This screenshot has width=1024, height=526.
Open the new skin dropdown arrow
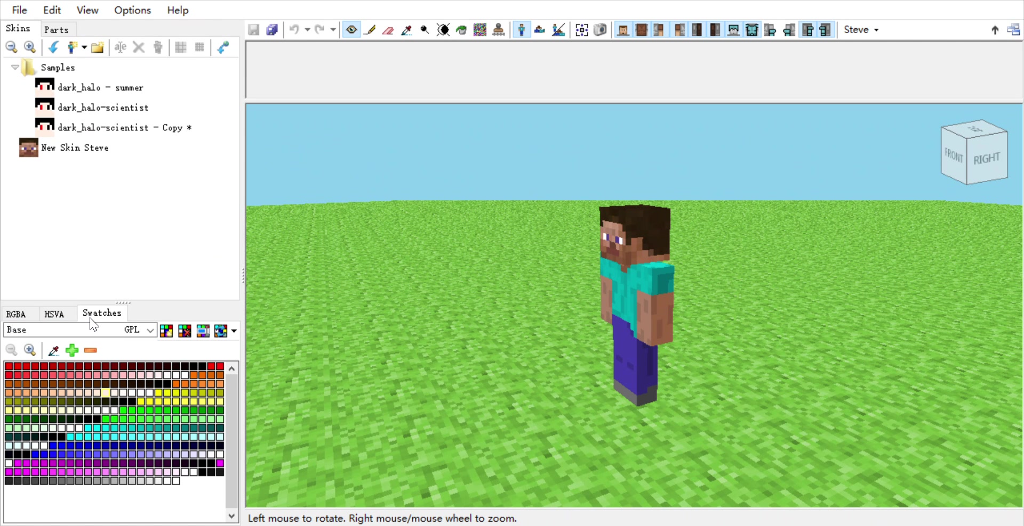pos(84,47)
